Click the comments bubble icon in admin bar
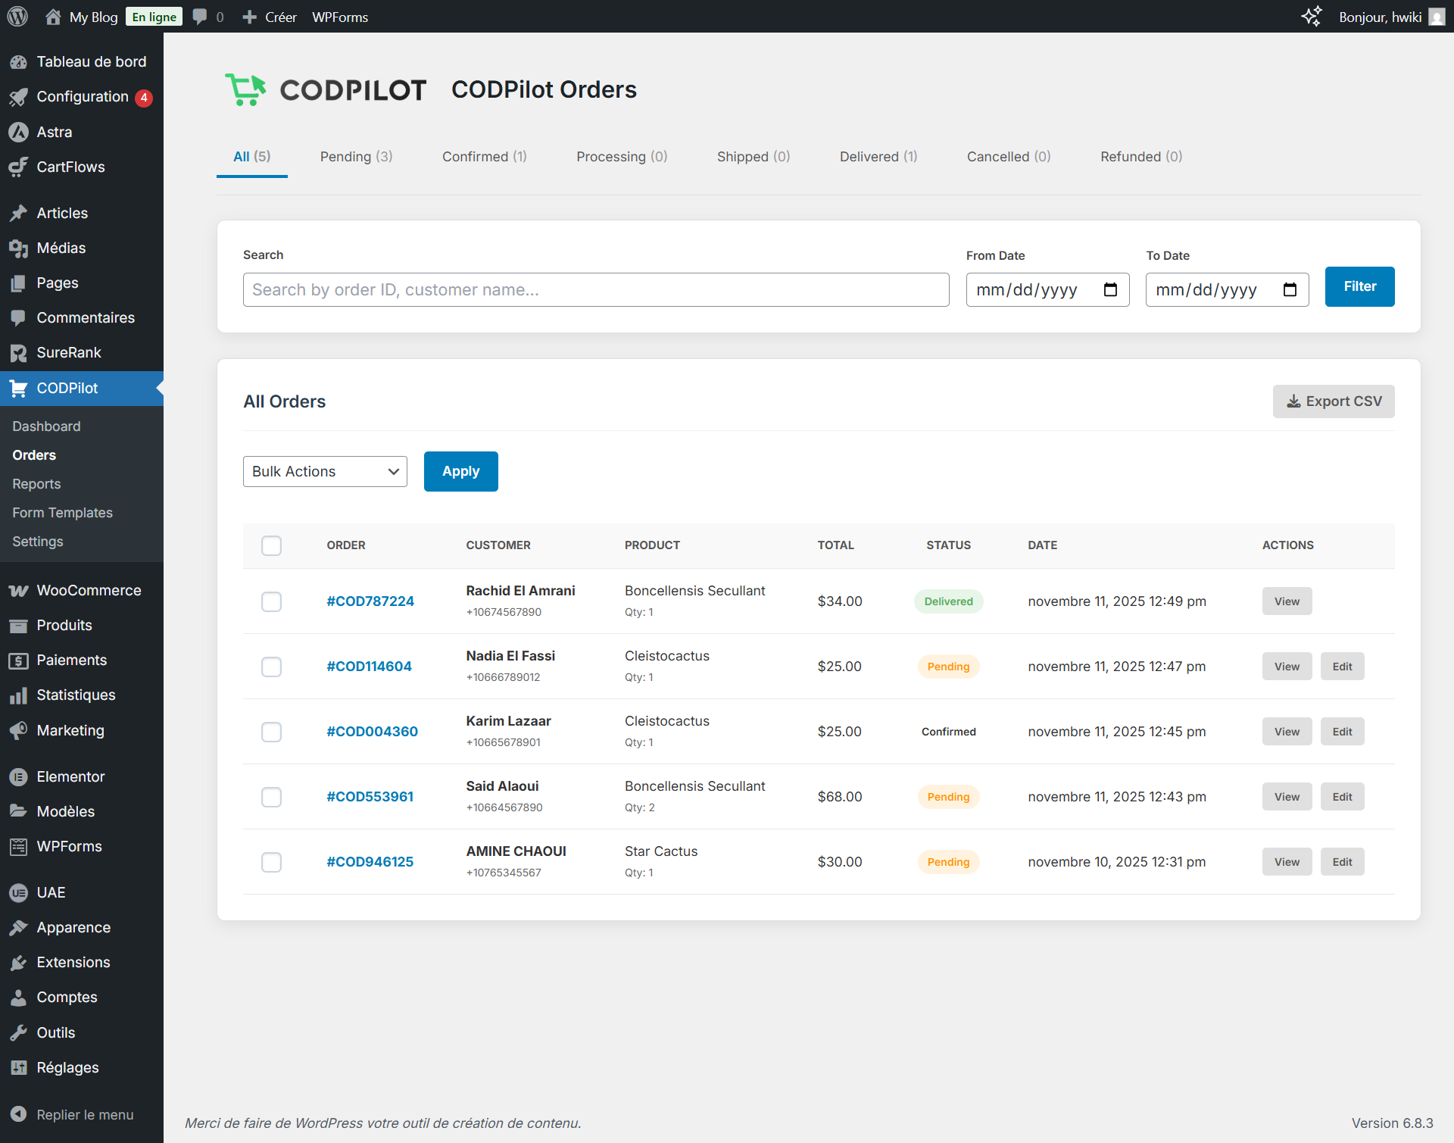 click(200, 17)
